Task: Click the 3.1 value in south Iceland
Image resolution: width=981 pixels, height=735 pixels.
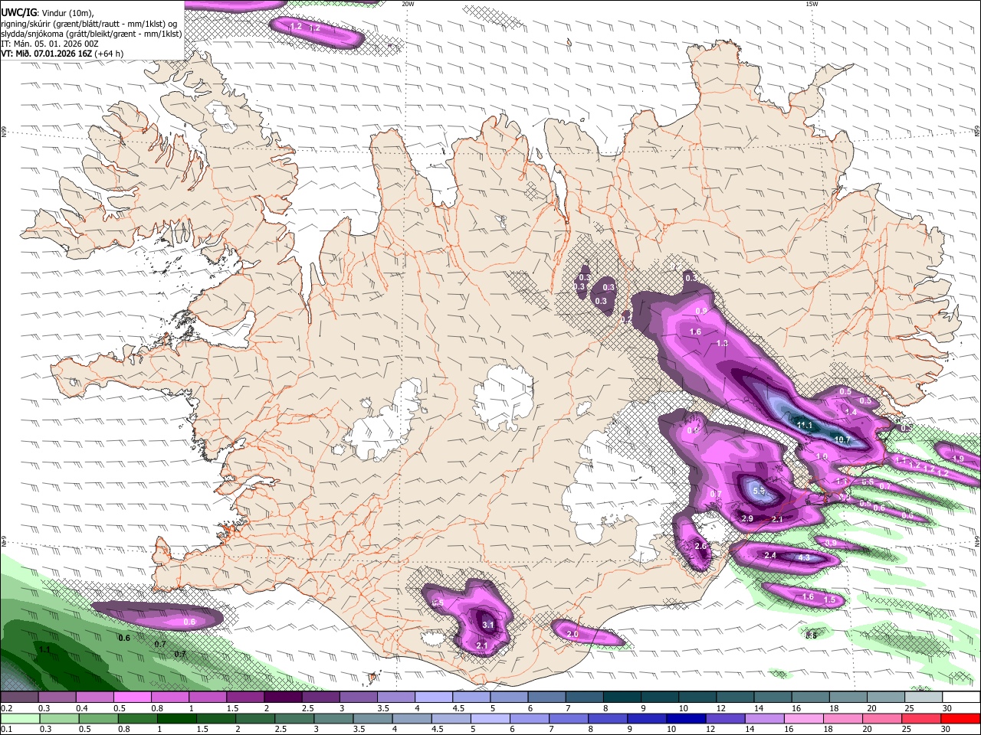Action: 488,625
